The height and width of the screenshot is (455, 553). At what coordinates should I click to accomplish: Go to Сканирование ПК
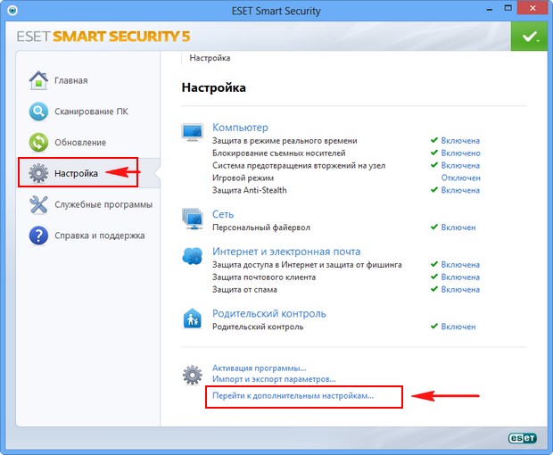click(91, 112)
